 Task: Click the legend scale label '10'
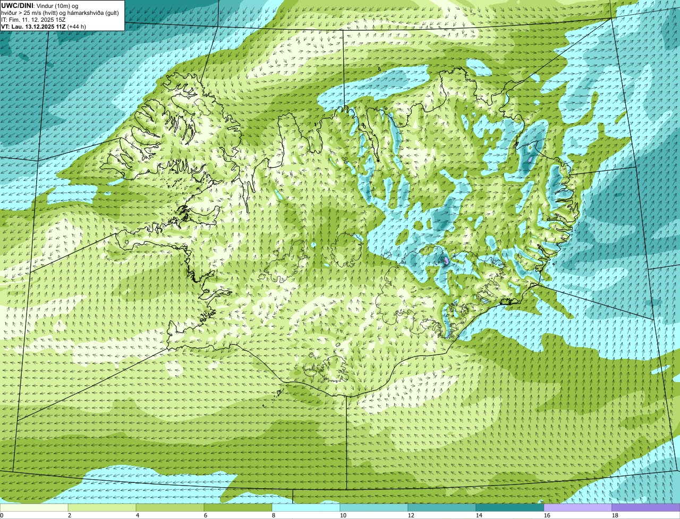tap(343, 515)
